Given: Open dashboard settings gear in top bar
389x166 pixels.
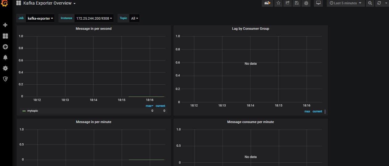Looking at the screenshot, I should [x=306, y=3].
